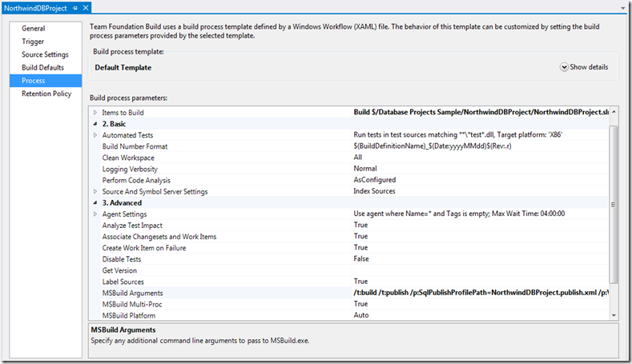Viewport: 632px width, 364px height.
Task: Click the empty Get Version value field
Action: pyautogui.click(x=480, y=270)
